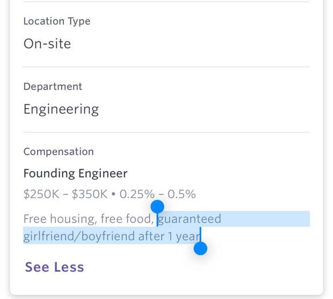Click the highlighted word guaranteed
333x299 pixels.
pos(190,219)
